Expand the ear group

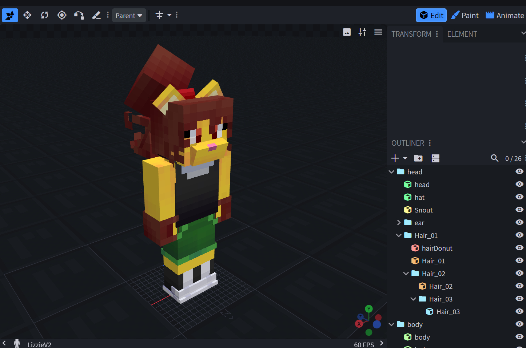[399, 223]
